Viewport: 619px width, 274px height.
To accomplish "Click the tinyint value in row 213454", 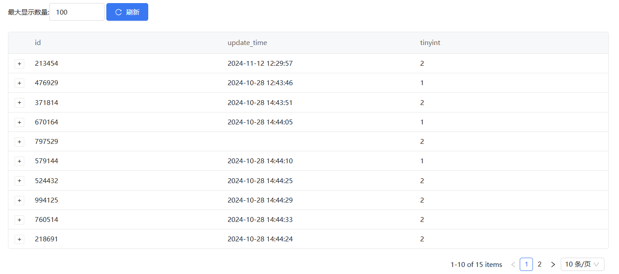I will 422,64.
